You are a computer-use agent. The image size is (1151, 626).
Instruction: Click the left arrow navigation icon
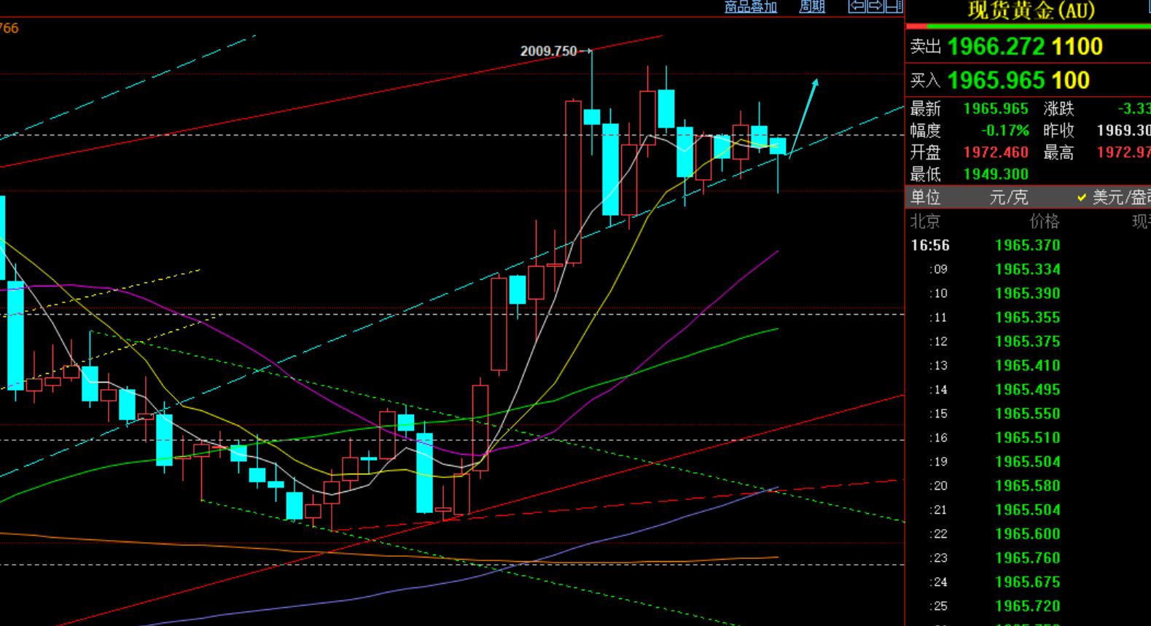coord(857,7)
